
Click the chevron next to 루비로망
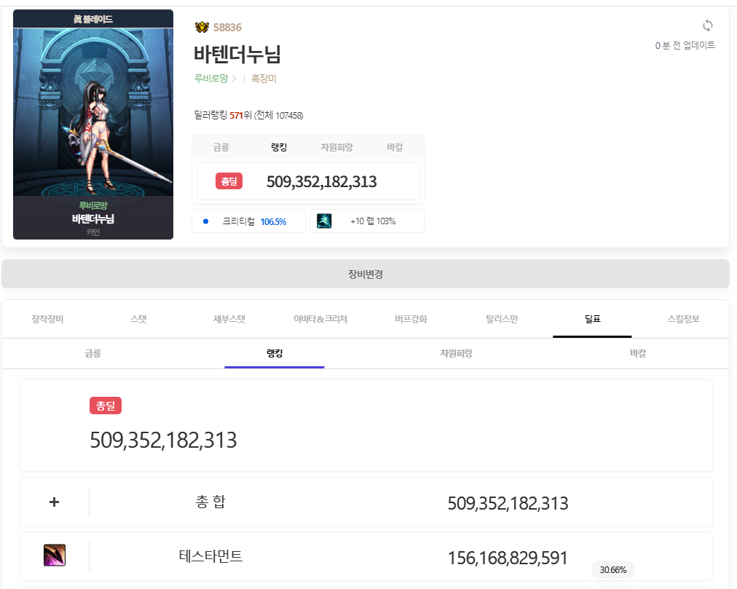click(234, 79)
